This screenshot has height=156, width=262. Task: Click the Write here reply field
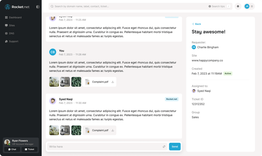(x=107, y=146)
